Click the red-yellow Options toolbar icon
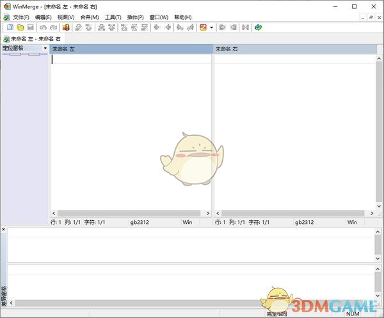384x318 pixels. [203, 28]
